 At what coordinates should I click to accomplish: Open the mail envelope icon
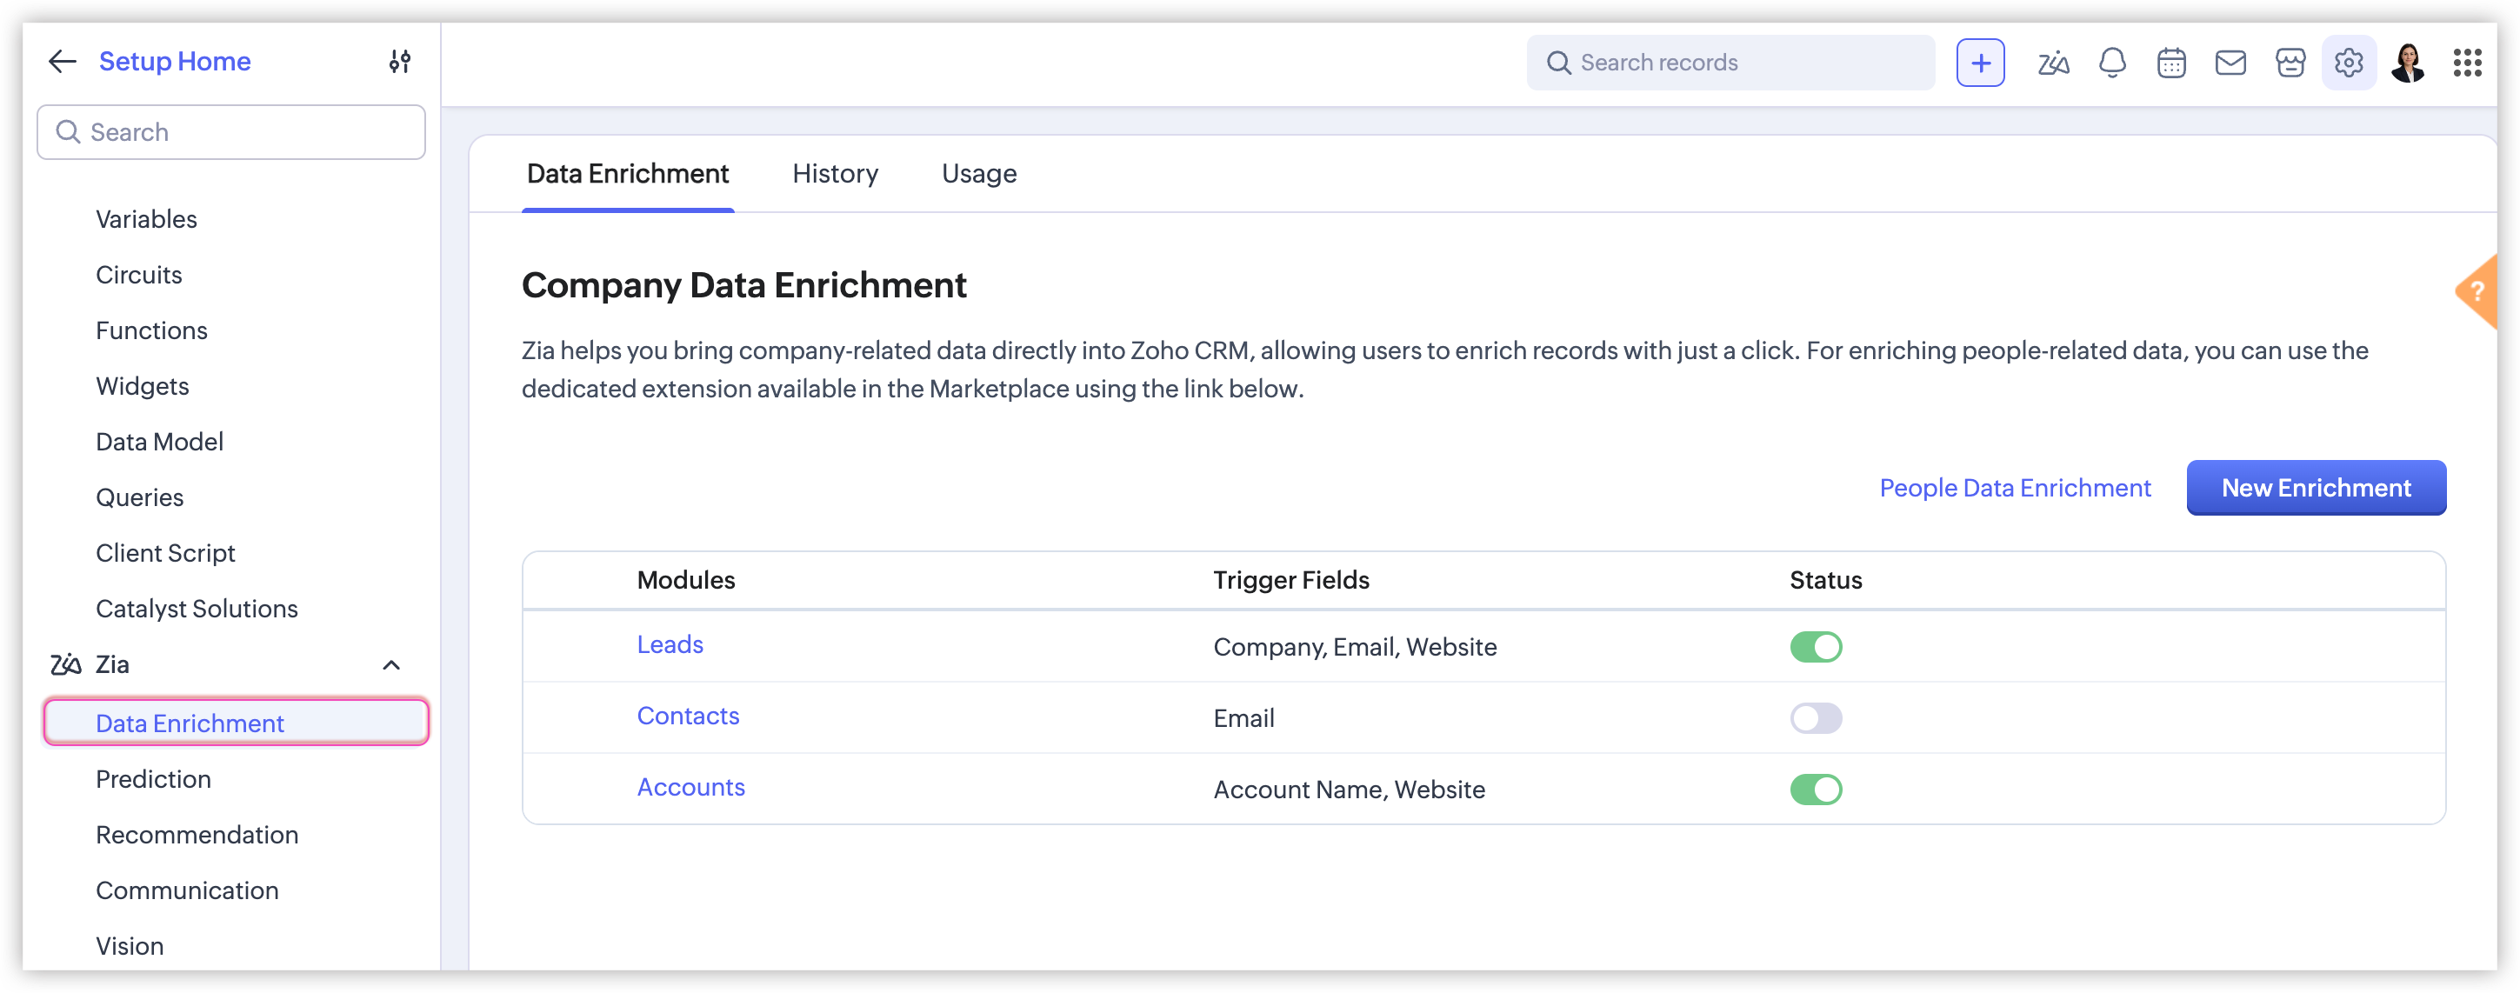tap(2230, 63)
